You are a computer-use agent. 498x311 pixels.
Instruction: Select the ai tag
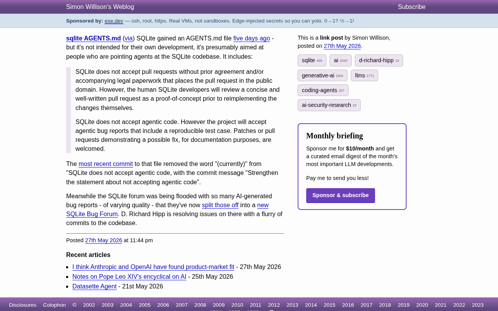tap(340, 61)
